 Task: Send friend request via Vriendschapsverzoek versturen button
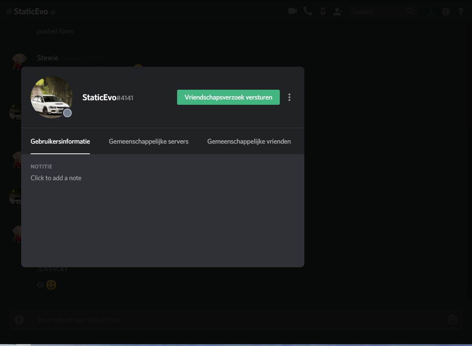[228, 97]
